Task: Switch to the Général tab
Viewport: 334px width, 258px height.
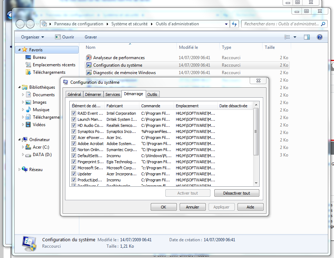Action: (74, 94)
